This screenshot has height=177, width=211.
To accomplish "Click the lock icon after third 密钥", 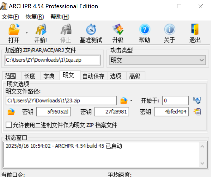I will (197, 112).
